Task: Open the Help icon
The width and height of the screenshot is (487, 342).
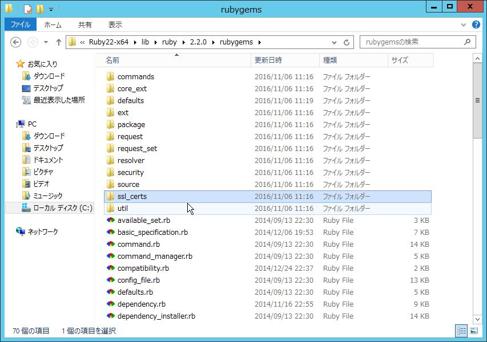Action: click(476, 25)
